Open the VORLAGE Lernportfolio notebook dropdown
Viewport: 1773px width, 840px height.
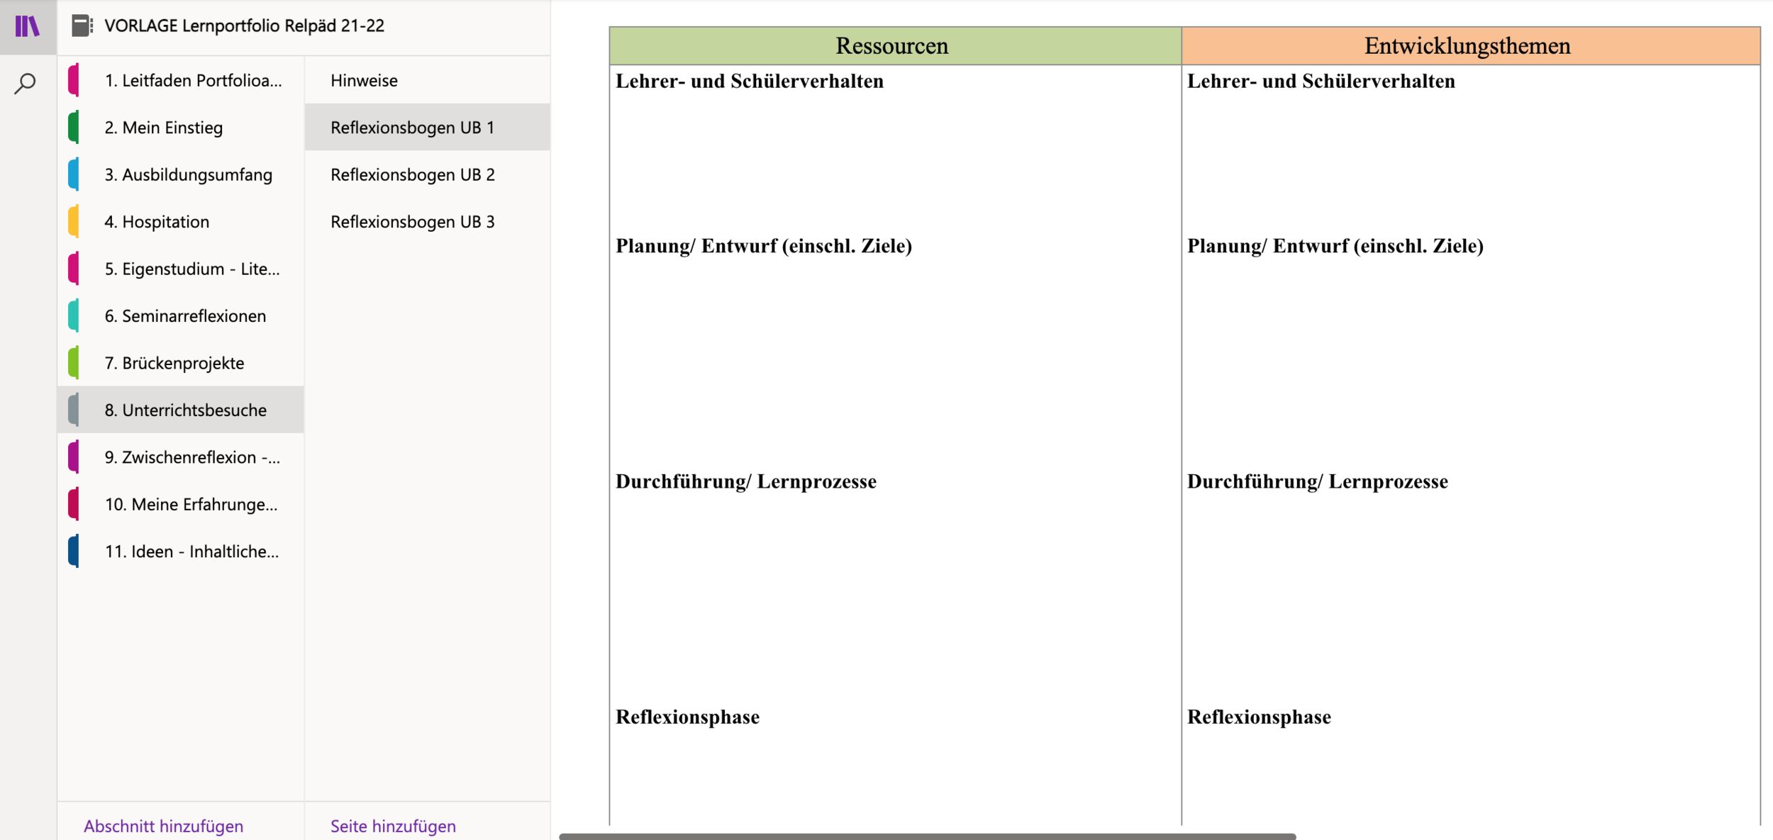244,26
